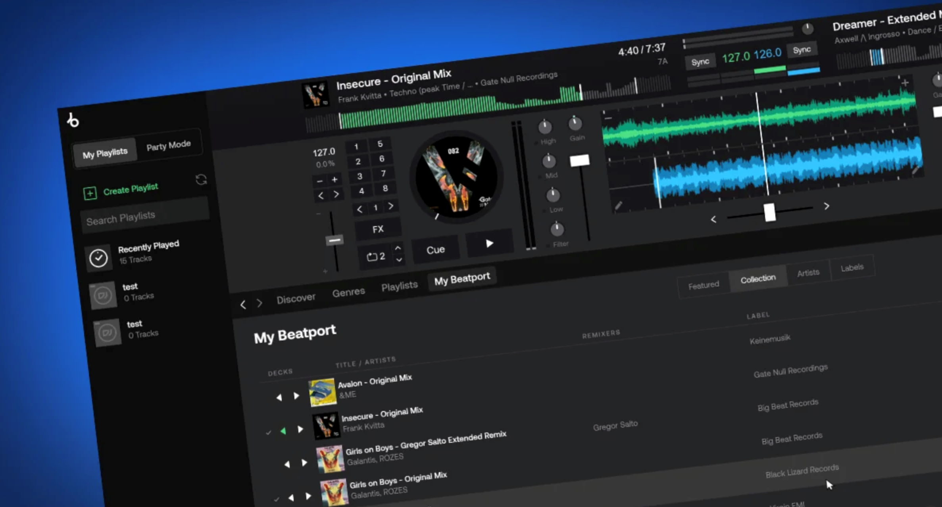Click the tempo plus button
Screen dimensions: 942x507
tap(335, 179)
